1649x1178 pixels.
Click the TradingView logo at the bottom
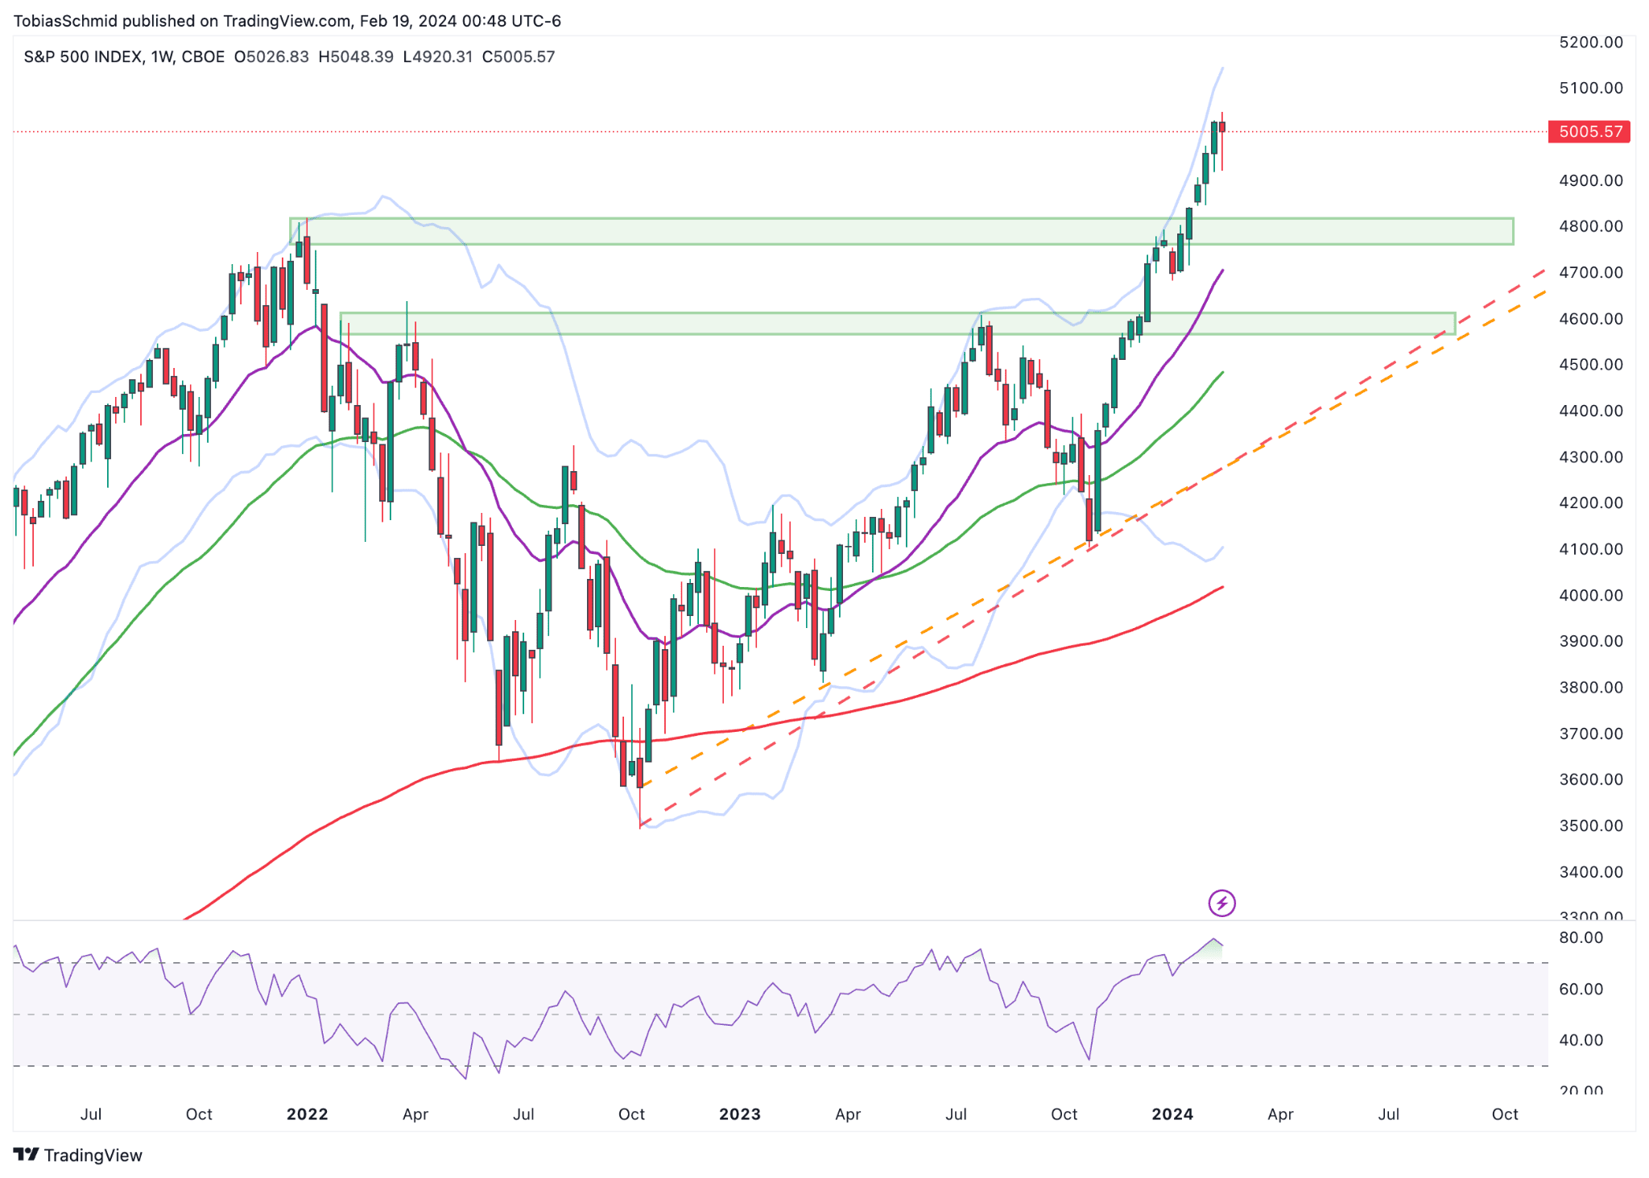(x=78, y=1155)
